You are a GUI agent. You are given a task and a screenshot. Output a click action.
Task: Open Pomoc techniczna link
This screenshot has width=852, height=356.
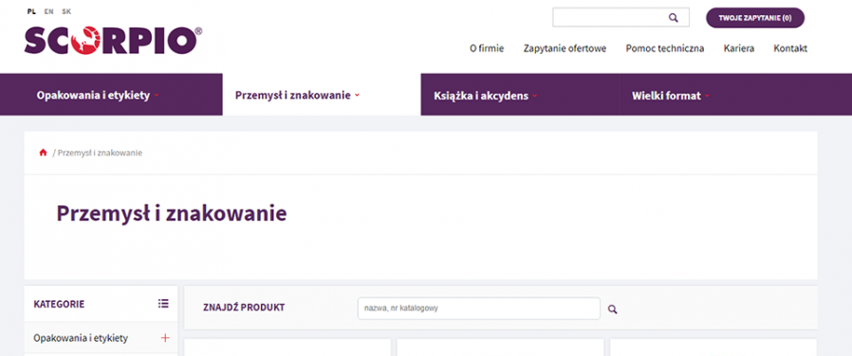[x=665, y=48]
